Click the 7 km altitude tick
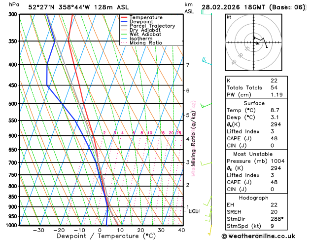Image resolution: width=310 pixels, height=240 pixels. tap(188, 65)
